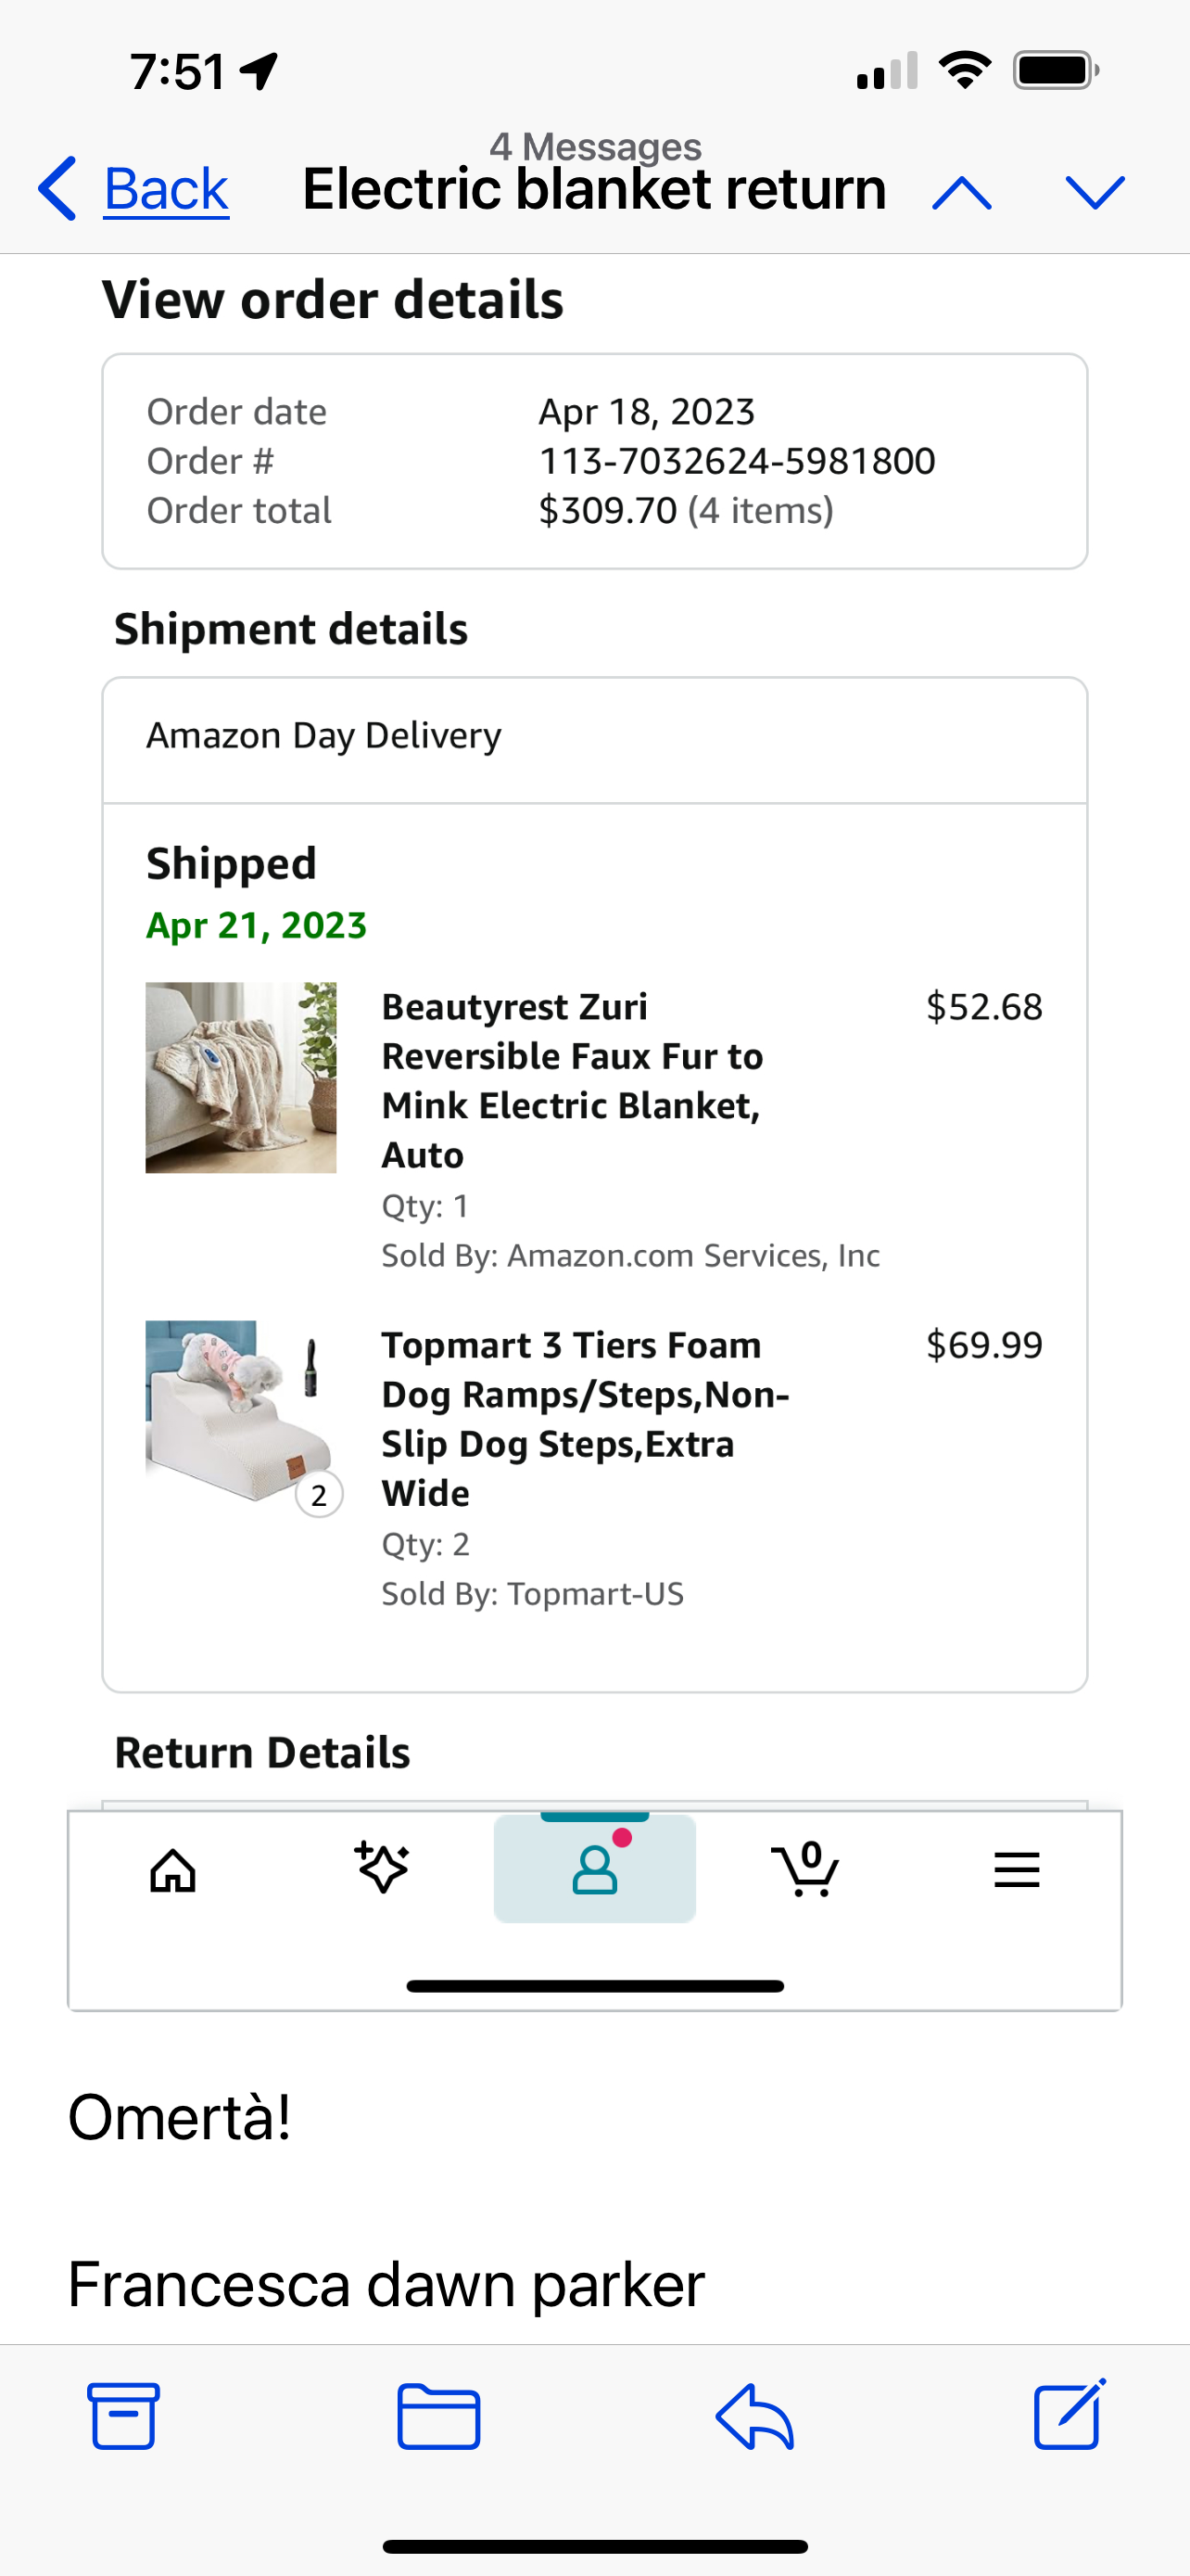Open the electric blanket product thumbnail
The width and height of the screenshot is (1190, 2576).
[241, 1077]
